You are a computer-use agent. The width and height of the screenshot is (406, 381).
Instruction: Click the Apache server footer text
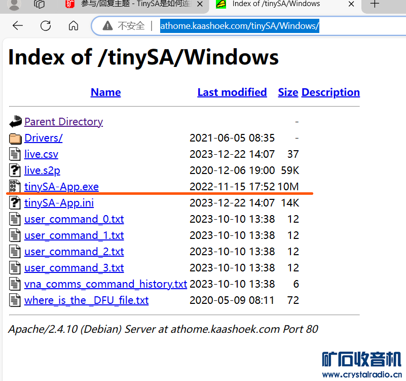(x=163, y=329)
